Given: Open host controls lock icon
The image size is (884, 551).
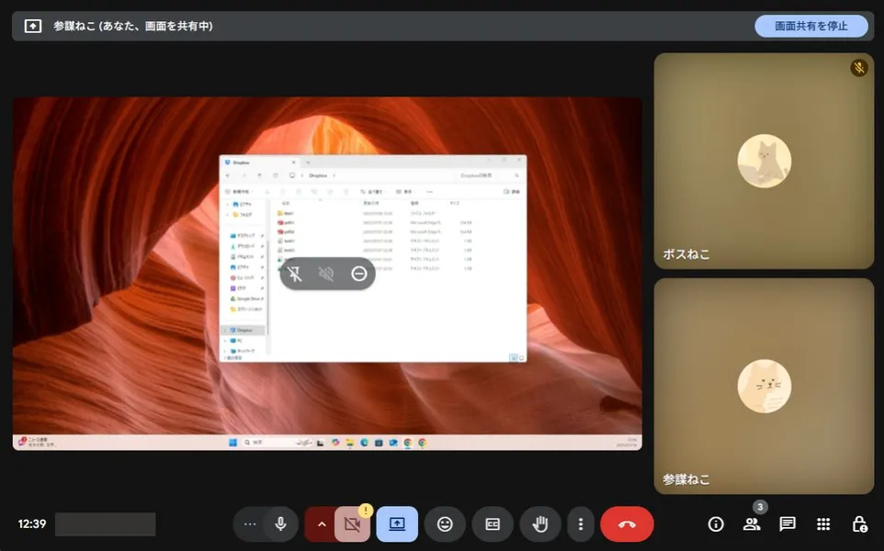Looking at the screenshot, I should [859, 524].
